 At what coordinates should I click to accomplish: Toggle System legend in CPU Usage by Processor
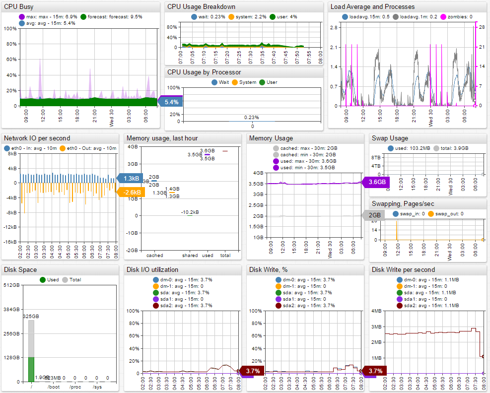[235, 82]
